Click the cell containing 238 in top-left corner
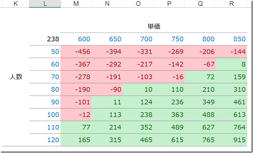 pos(45,39)
